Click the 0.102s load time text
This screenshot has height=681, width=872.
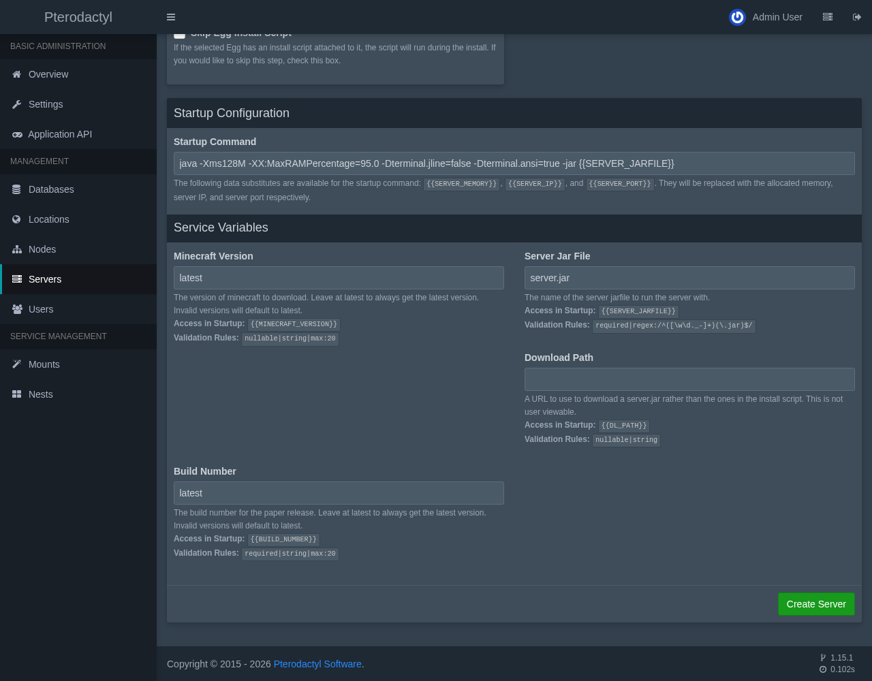[843, 669]
